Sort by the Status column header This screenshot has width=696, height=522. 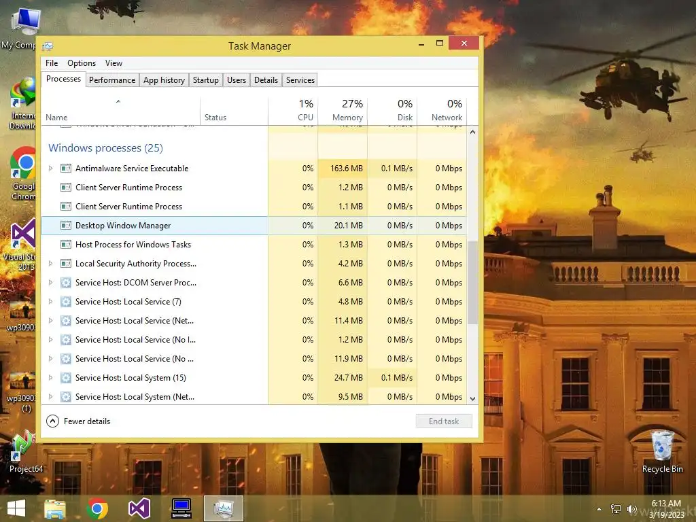tap(234, 110)
